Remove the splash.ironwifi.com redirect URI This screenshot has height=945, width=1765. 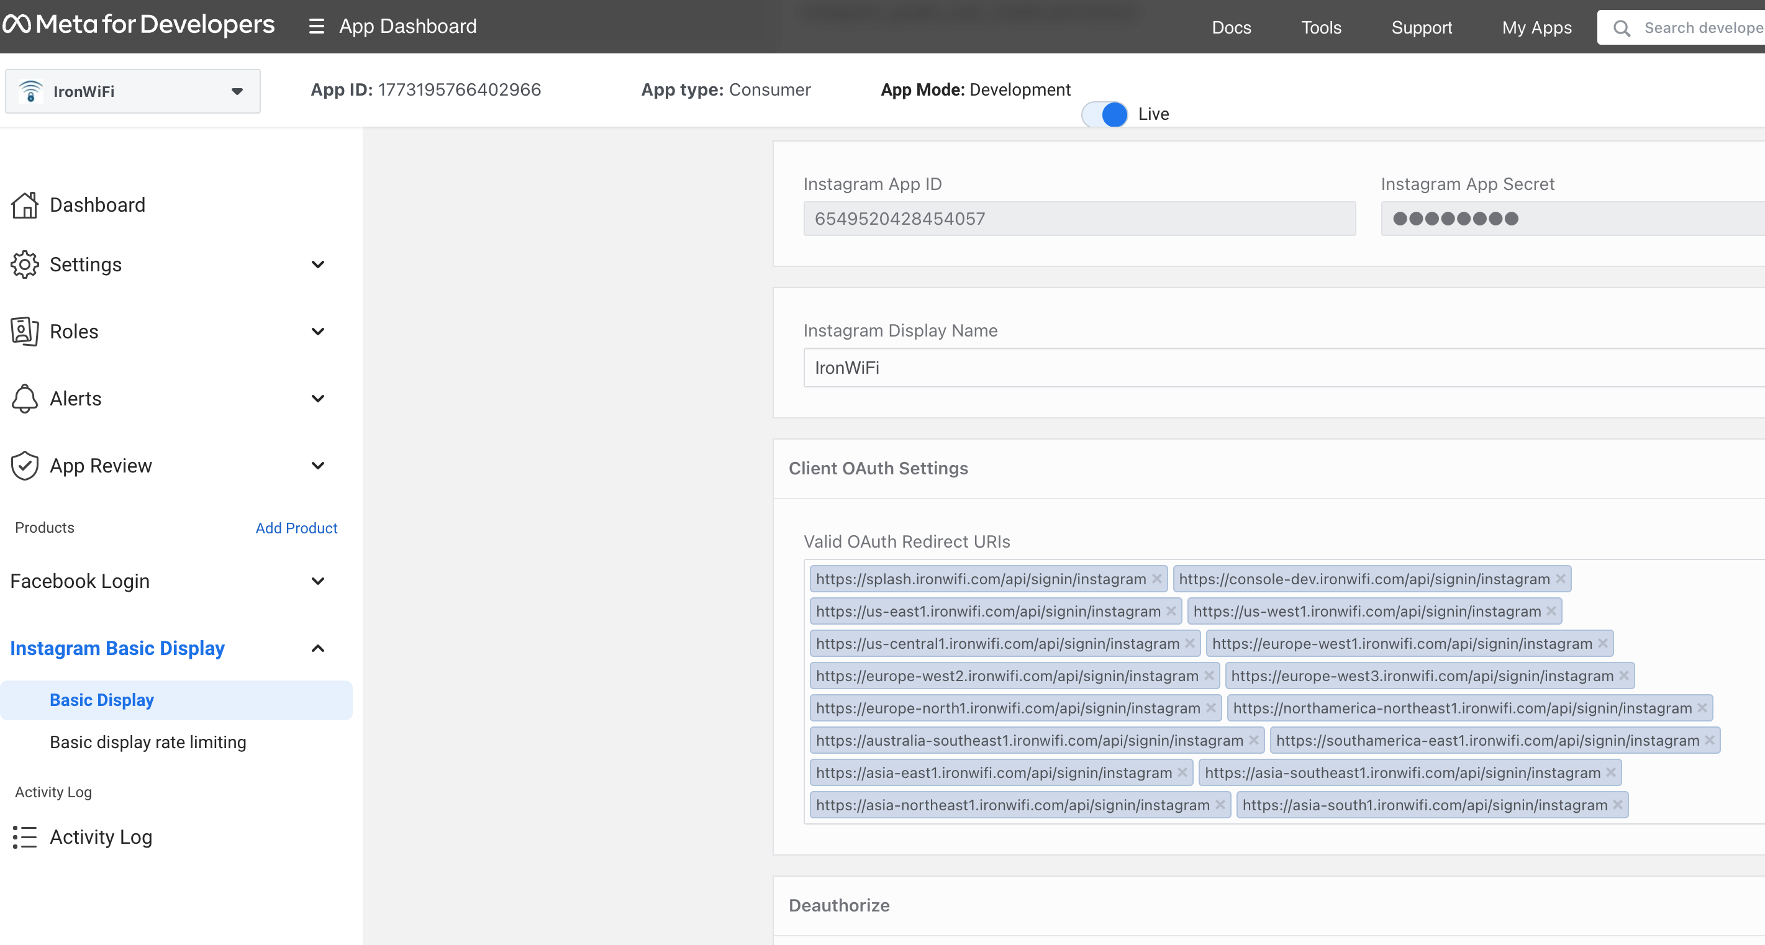click(x=1156, y=579)
